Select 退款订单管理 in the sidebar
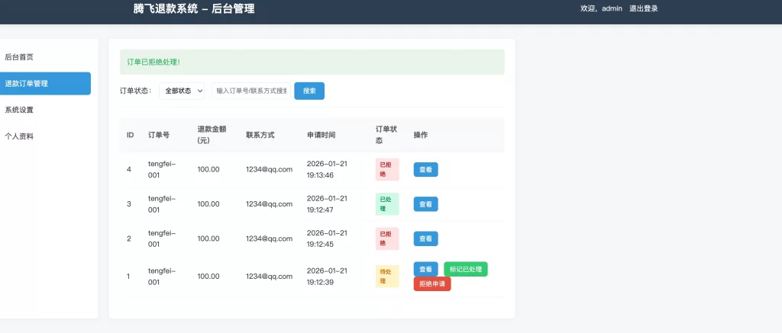782x333 pixels. 27,84
